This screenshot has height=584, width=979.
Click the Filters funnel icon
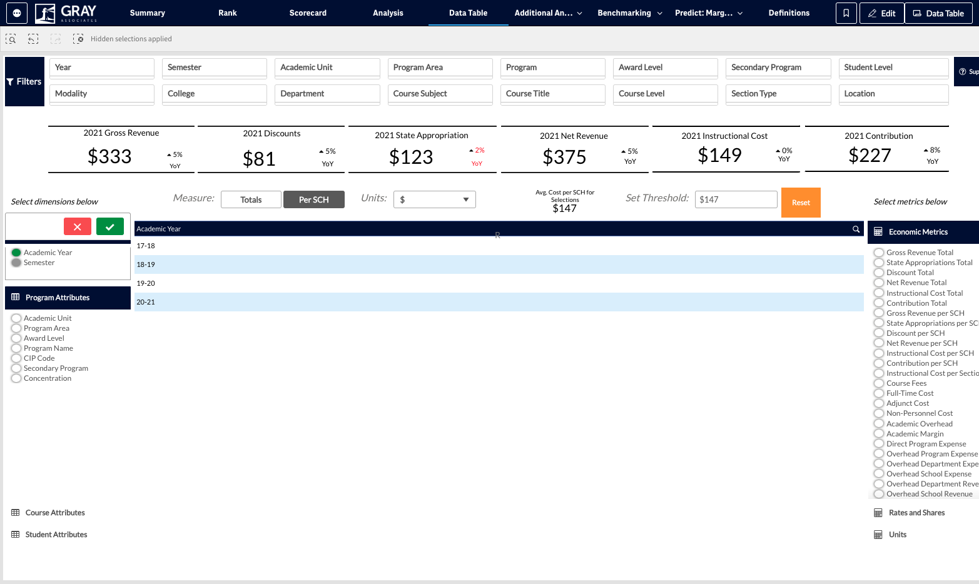tap(10, 82)
